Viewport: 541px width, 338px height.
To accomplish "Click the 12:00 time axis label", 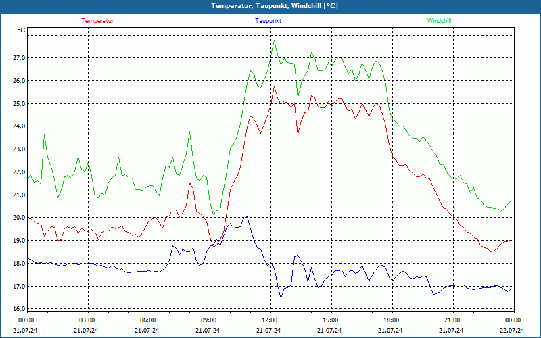I will pos(269,320).
